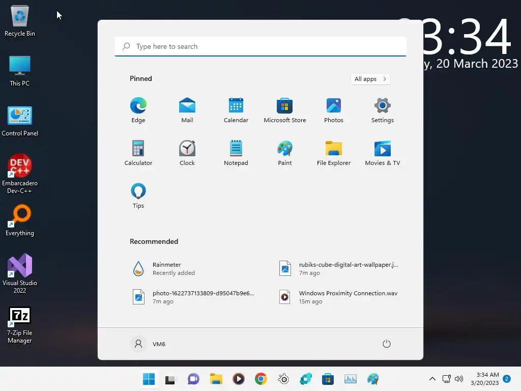Open taskbar clock 3:34 AM
The height and width of the screenshot is (391, 521).
[x=485, y=379]
